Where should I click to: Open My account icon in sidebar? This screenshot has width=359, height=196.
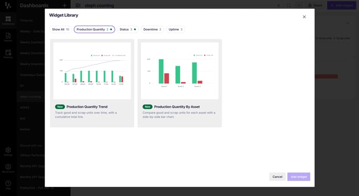pos(8,168)
